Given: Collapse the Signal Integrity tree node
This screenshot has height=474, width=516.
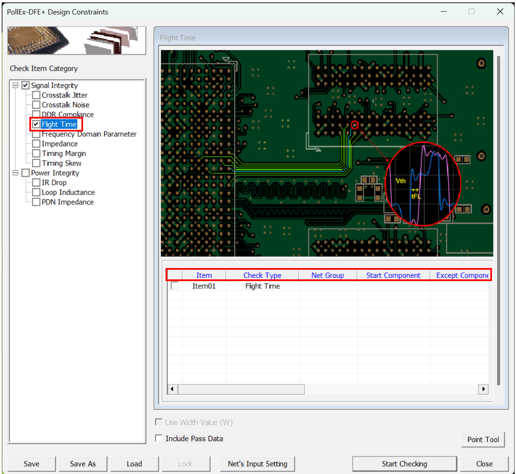Looking at the screenshot, I should (15, 85).
